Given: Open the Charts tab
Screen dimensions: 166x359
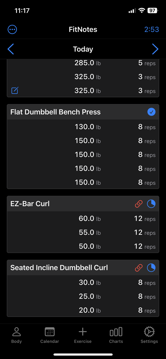Looking at the screenshot, I should point(116,335).
